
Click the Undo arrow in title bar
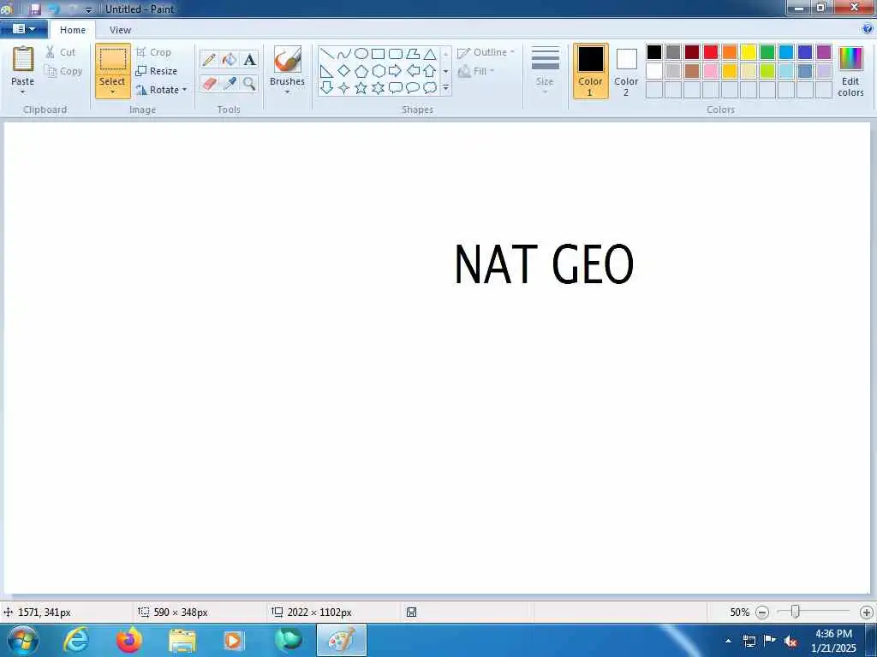coord(54,9)
